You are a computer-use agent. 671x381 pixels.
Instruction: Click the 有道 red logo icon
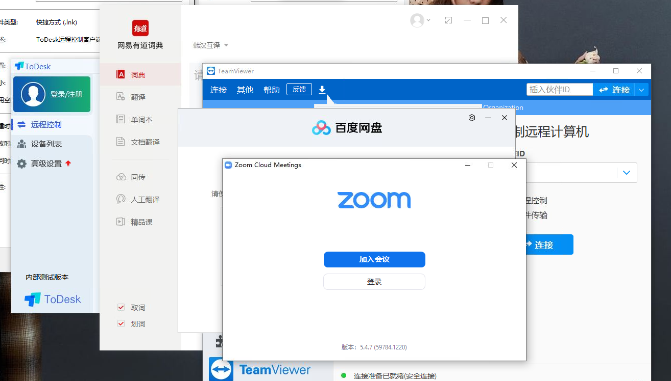pos(140,28)
